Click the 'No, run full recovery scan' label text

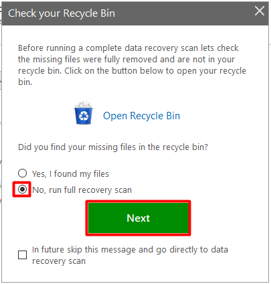82,190
